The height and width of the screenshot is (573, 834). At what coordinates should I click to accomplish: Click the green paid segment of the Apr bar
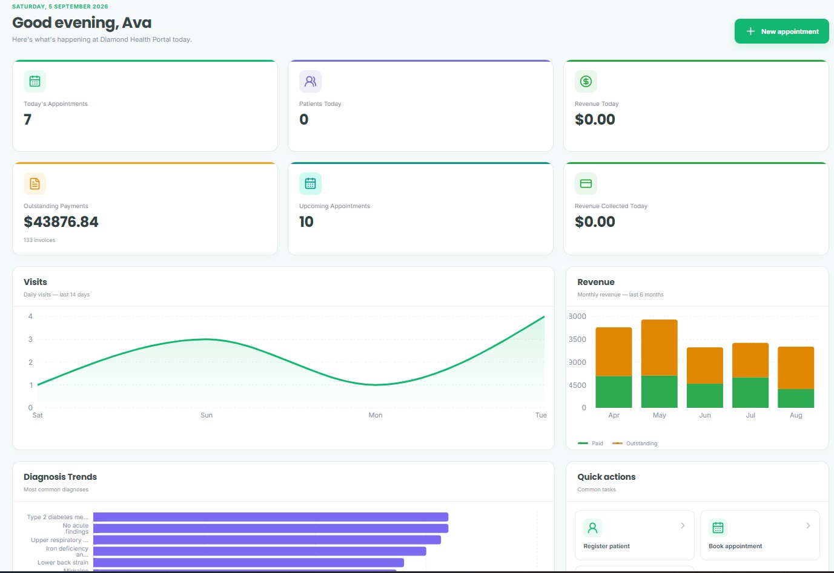(614, 392)
